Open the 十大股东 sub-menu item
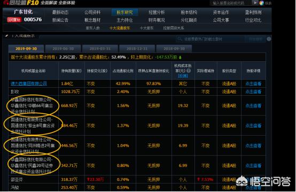The image size is (296, 192). [146, 28]
